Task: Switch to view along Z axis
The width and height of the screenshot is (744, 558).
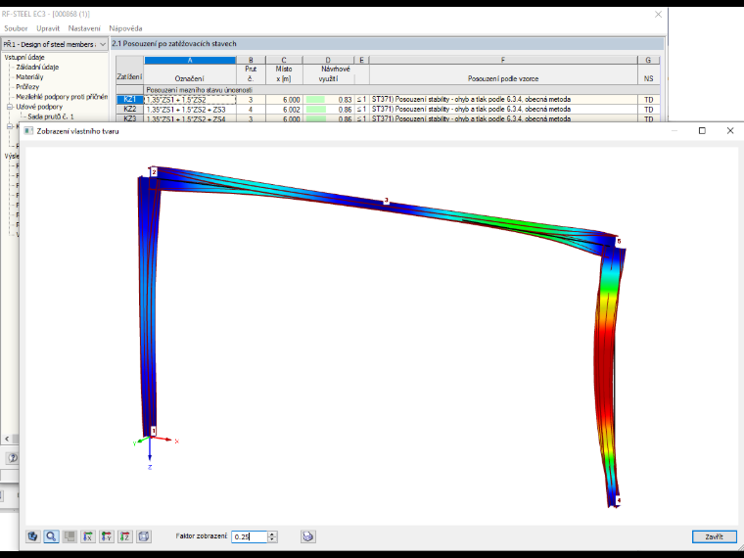Action: coord(125,536)
